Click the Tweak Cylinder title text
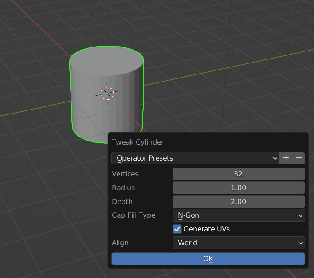This screenshot has height=278, width=314. [x=138, y=142]
